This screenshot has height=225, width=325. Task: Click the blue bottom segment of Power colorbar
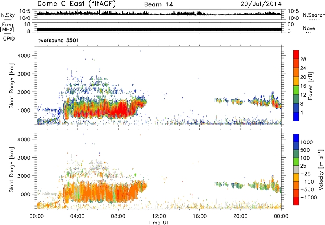[x=296, y=117]
